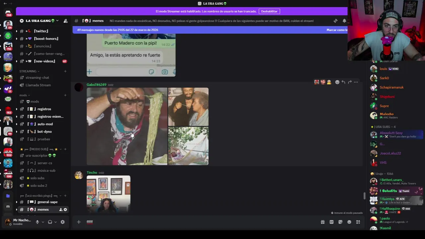Open the sticker picker
Viewport: 425px width, 239px height.
click(x=340, y=222)
